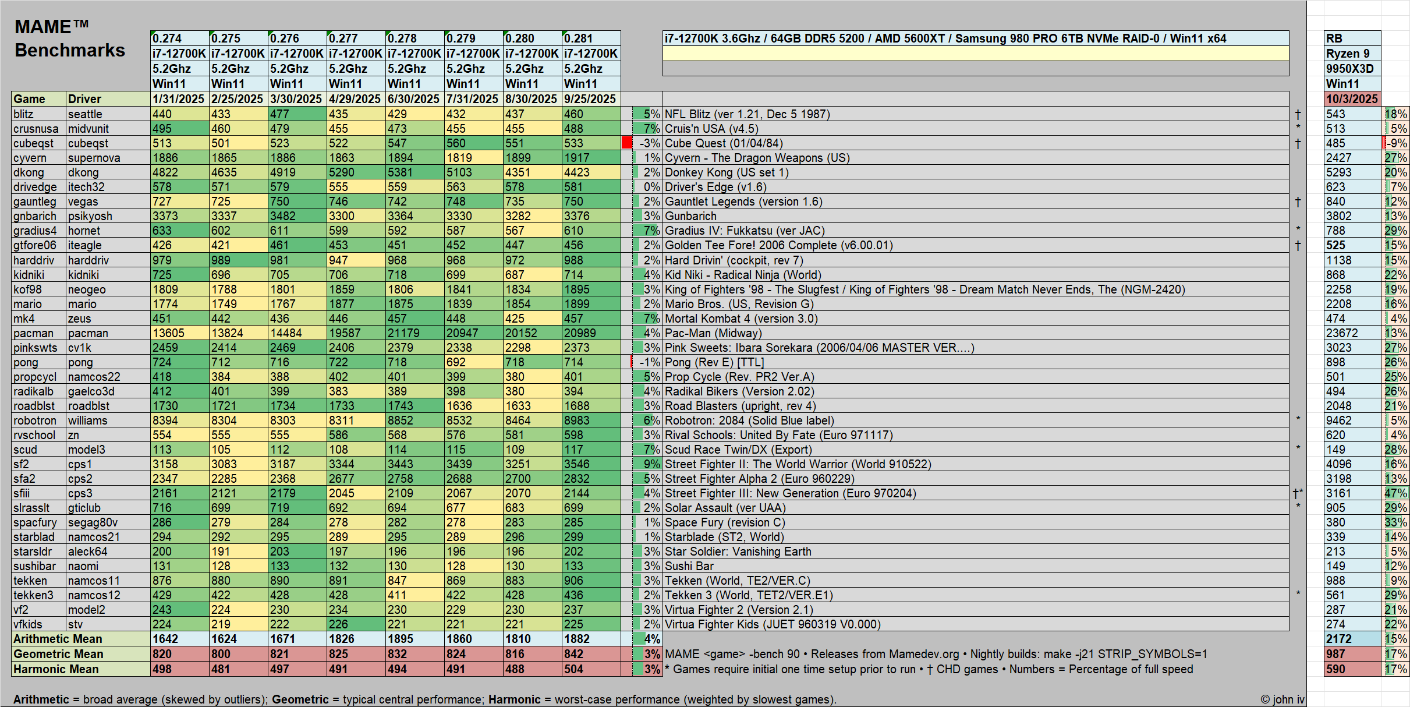
Task: Click the 9% data bar for Street Fighter II
Action: click(646, 464)
